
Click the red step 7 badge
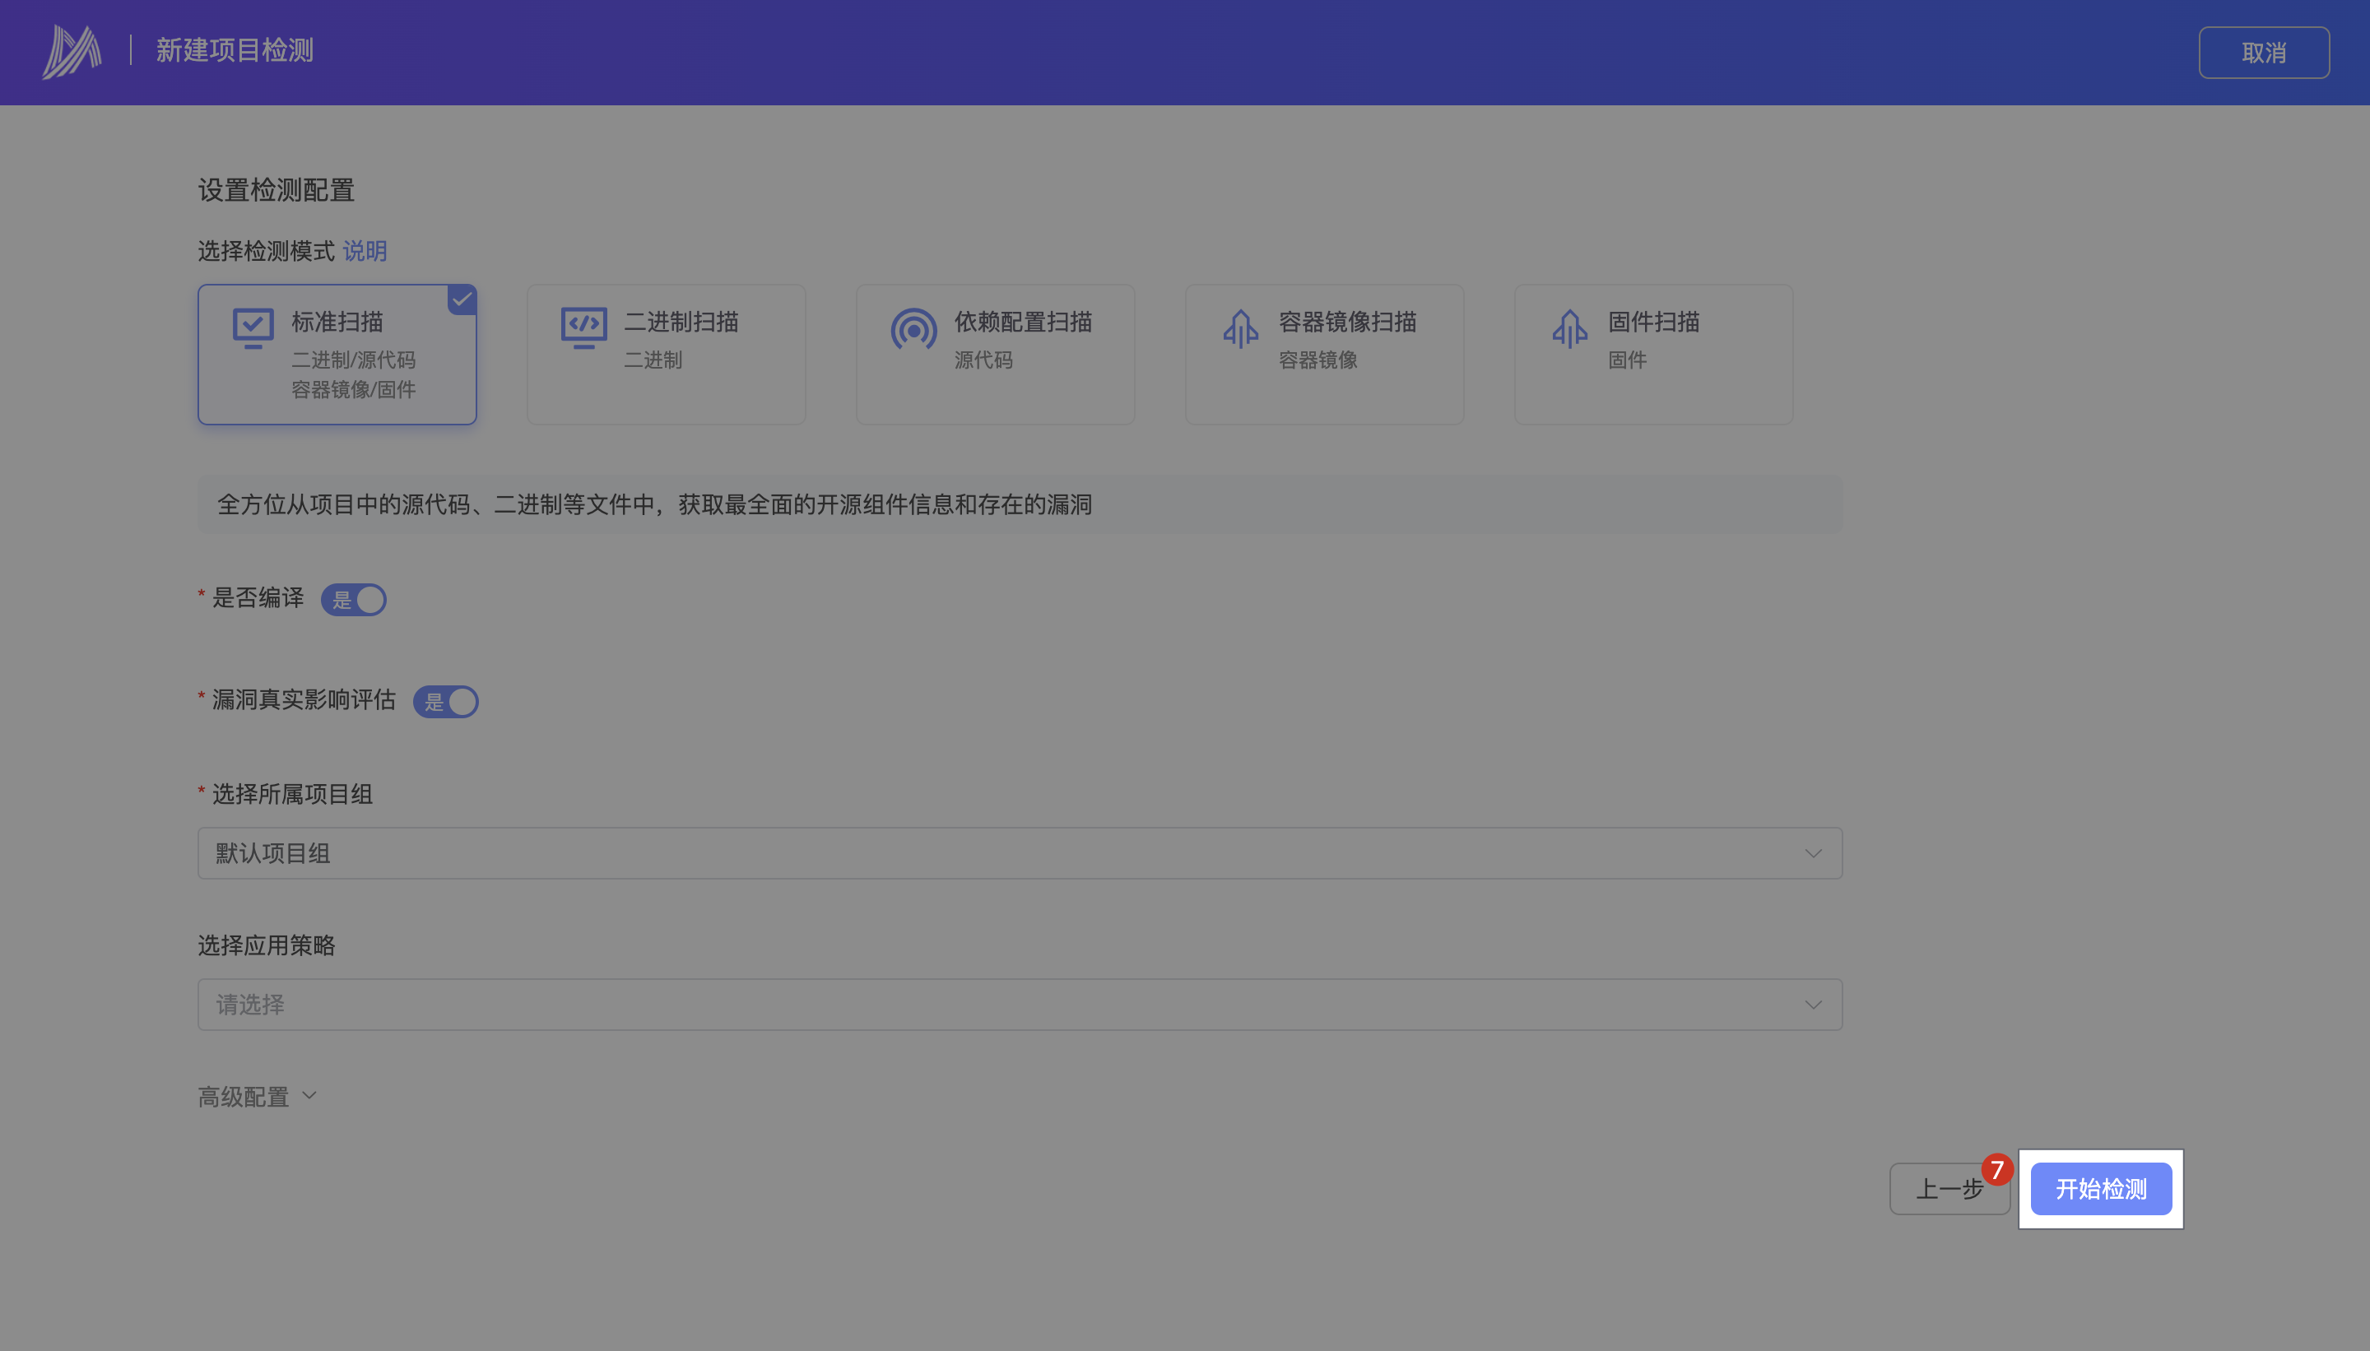1997,1169
